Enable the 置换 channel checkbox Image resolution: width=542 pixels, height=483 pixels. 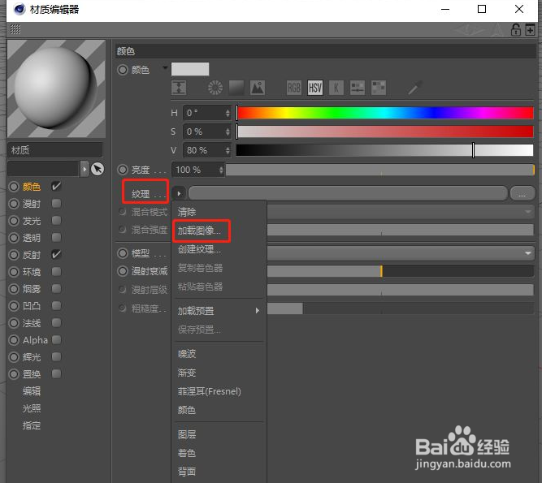pyautogui.click(x=56, y=374)
